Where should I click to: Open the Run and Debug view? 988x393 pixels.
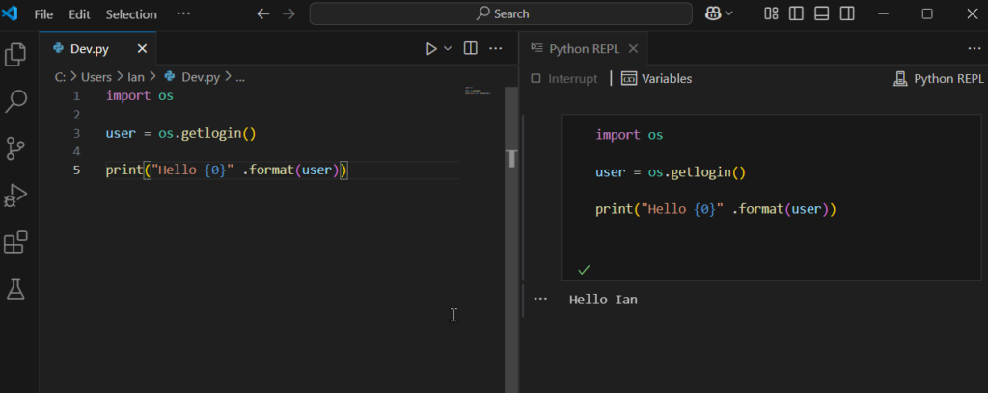pyautogui.click(x=15, y=196)
